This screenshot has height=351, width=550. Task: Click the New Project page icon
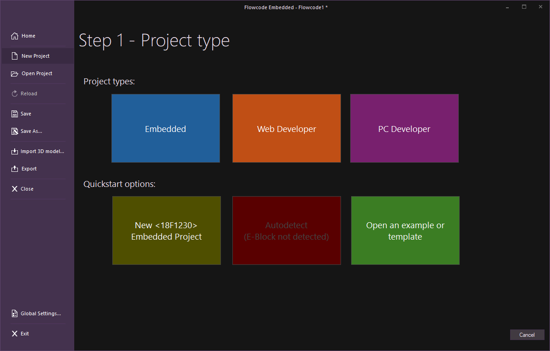pyautogui.click(x=15, y=56)
